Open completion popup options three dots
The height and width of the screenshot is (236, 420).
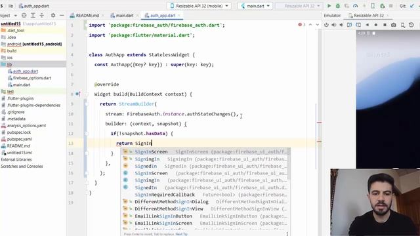tap(287, 234)
